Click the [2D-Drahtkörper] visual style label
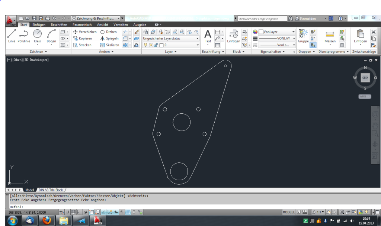 coord(36,60)
